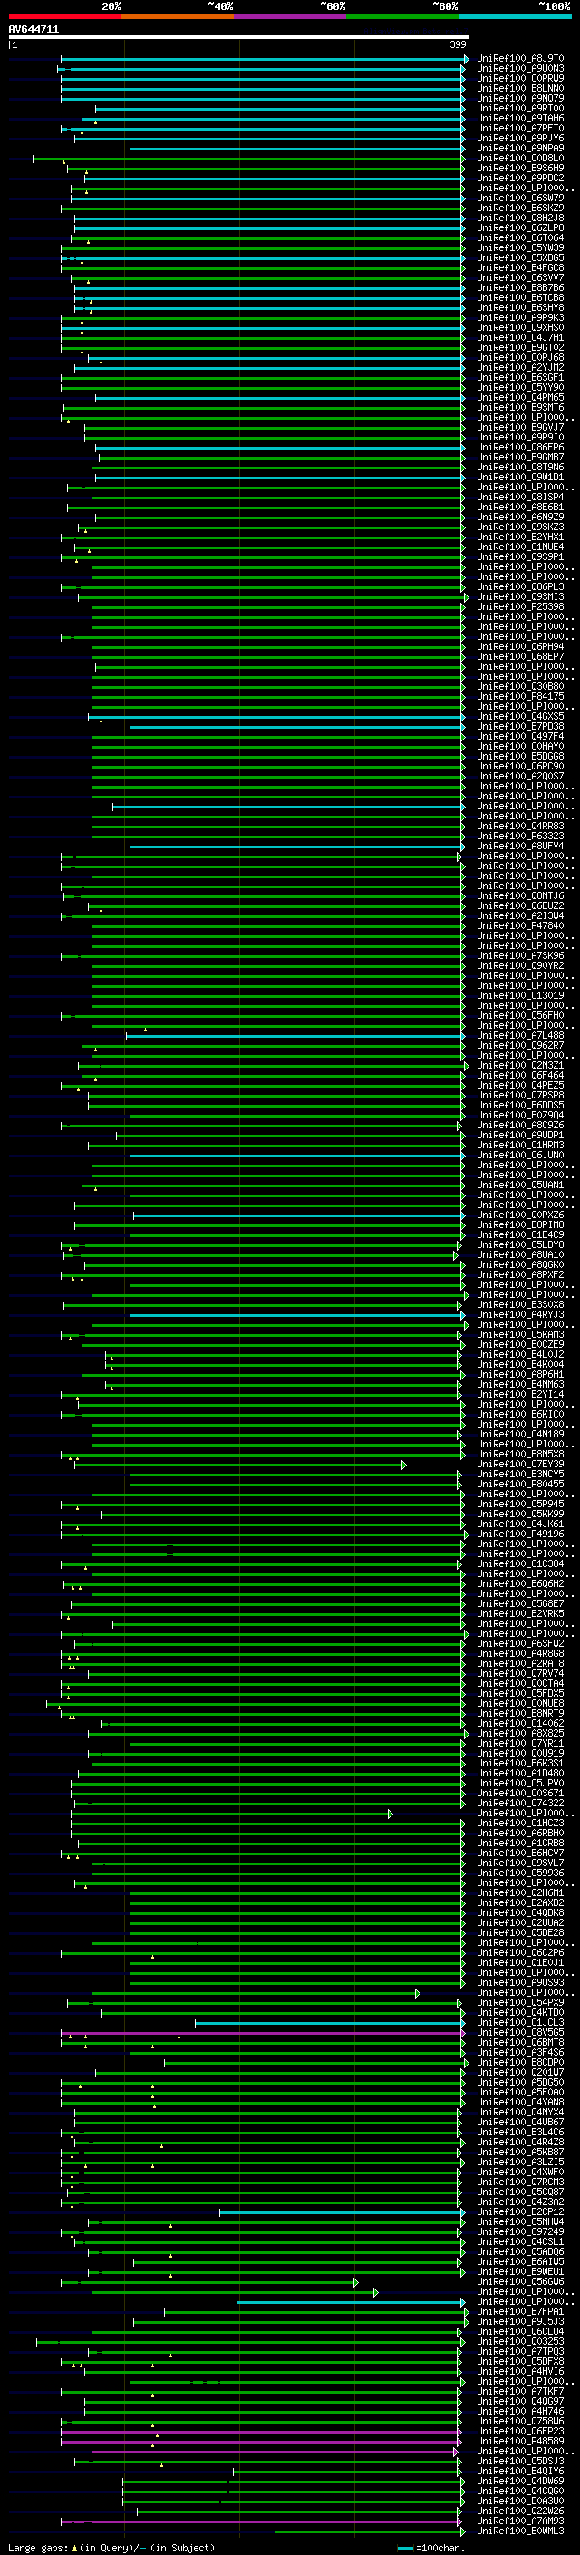Open hit UniRef100_Q0D8L0
The image size is (580, 2555).
(x=520, y=159)
